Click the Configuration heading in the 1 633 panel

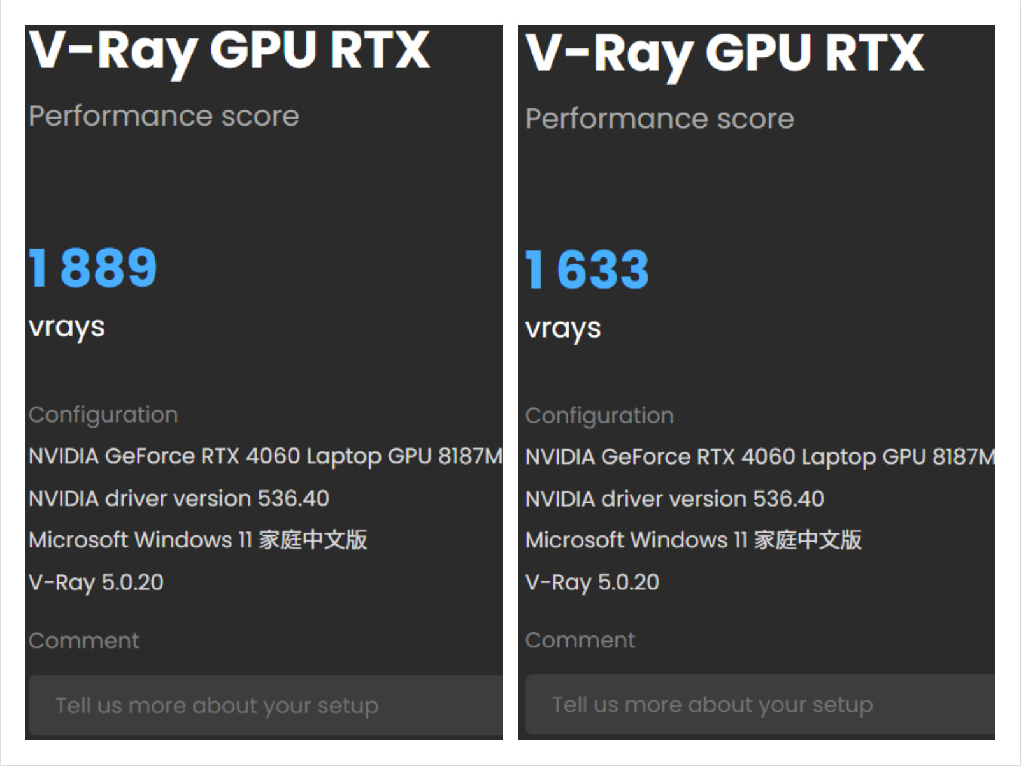pos(599,416)
